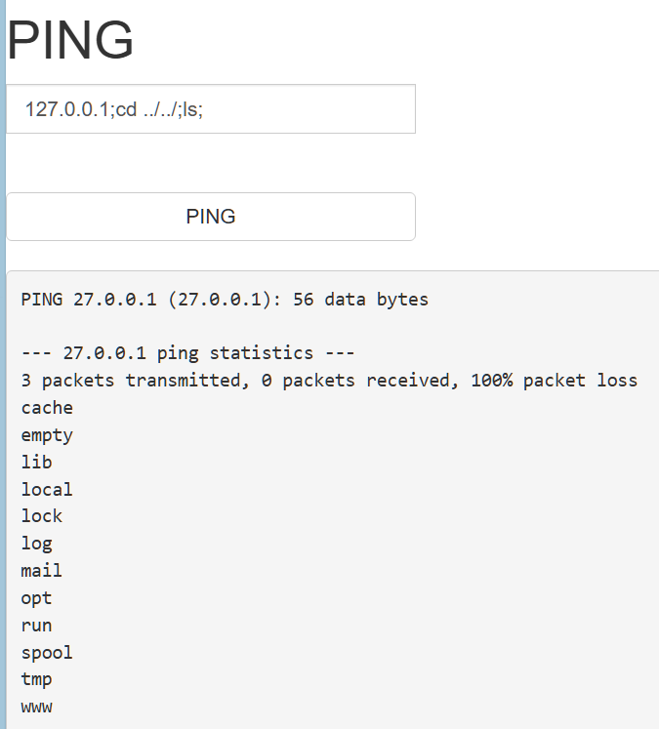Click the 'opt' entry in output

[x=37, y=598]
